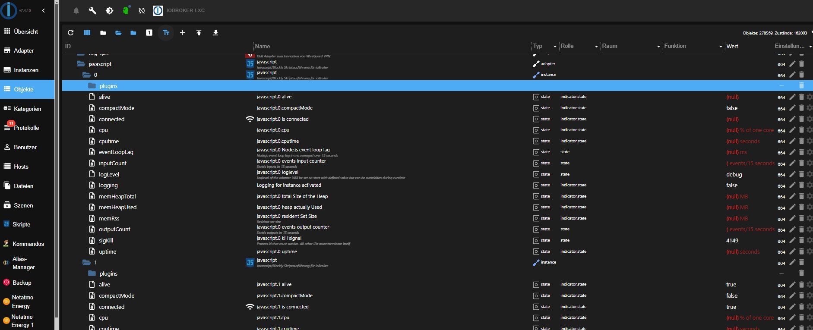Image resolution: width=813 pixels, height=330 pixels.
Task: Edit the javascript adapter object
Action: (792, 64)
